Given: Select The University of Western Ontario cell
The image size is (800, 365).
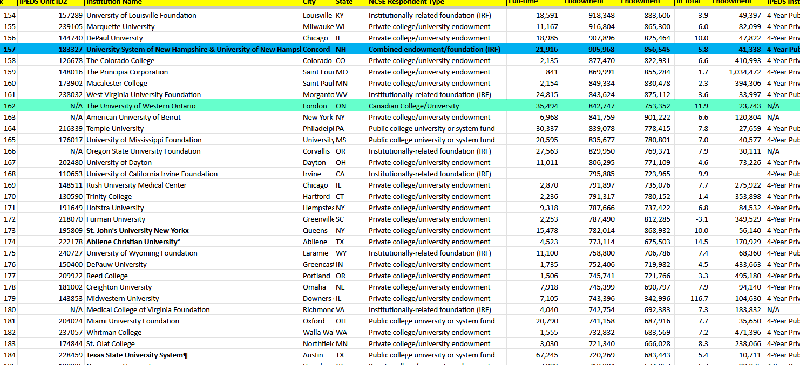Looking at the screenshot, I should pos(193,106).
